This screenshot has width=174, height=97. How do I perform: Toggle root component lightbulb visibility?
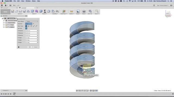[x=5, y=18]
